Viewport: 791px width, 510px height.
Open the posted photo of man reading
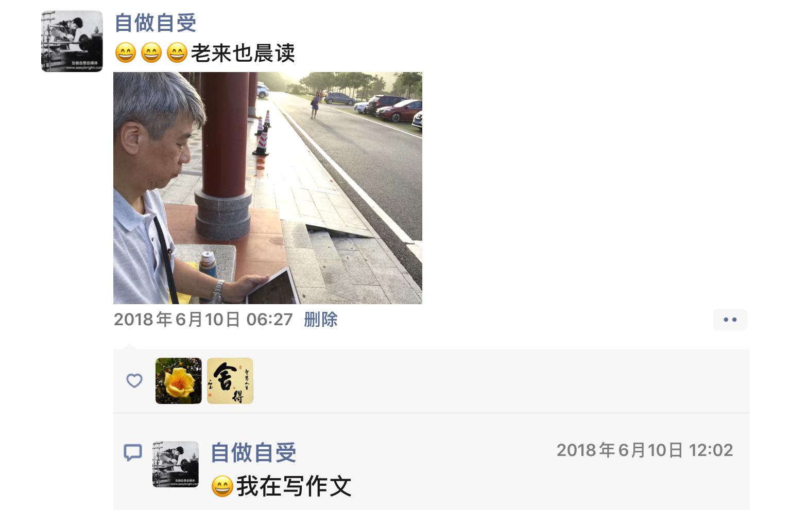coord(268,188)
